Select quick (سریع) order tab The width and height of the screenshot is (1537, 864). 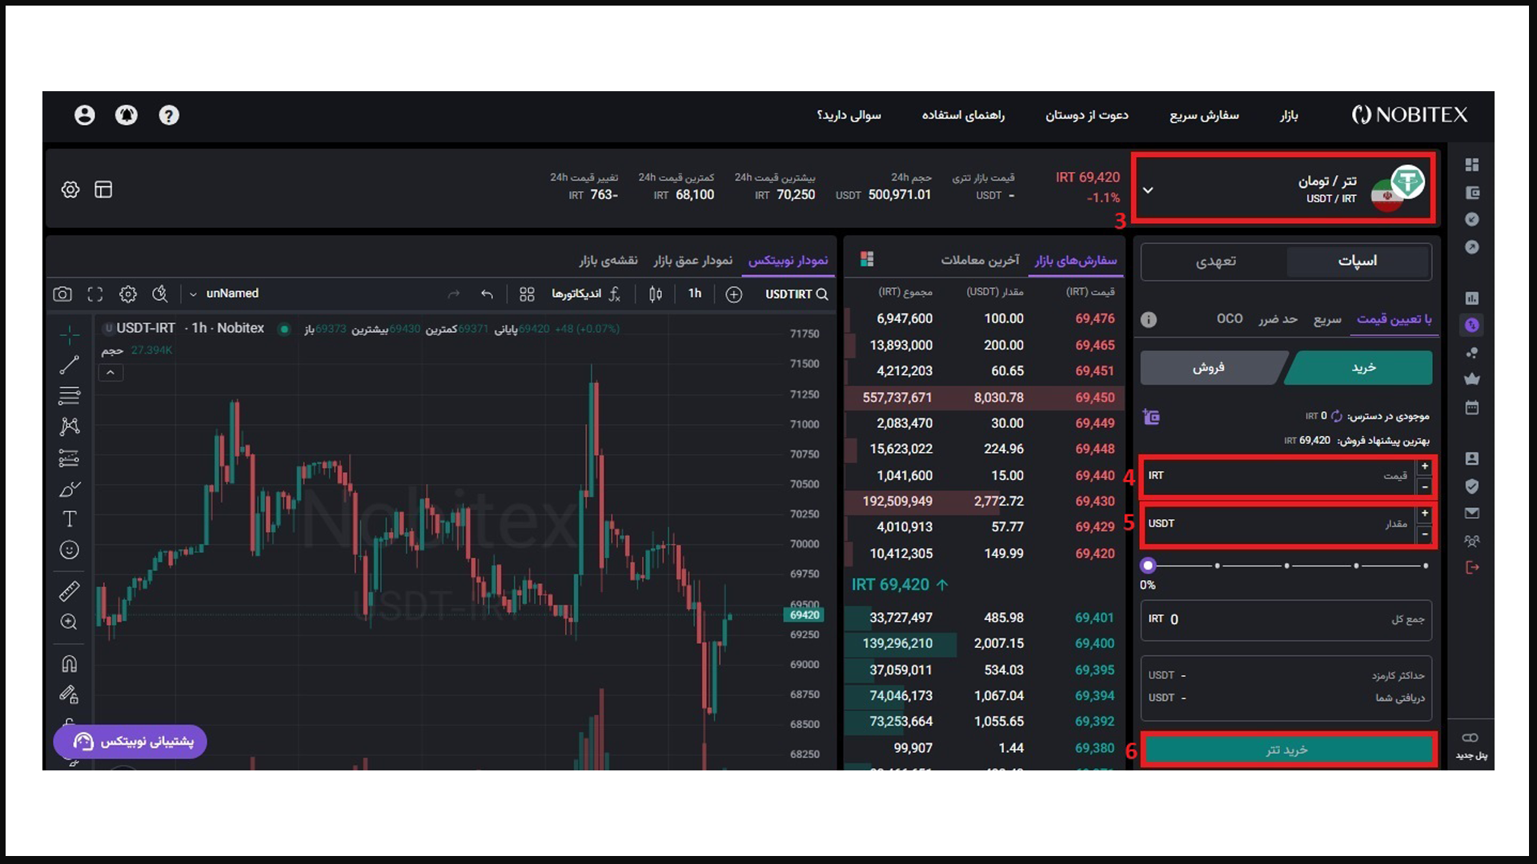(x=1327, y=319)
